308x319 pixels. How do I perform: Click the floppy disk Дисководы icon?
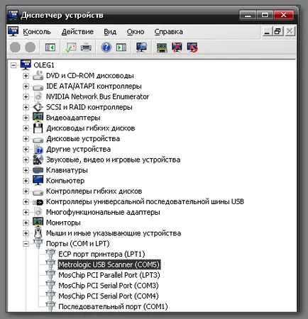38,128
